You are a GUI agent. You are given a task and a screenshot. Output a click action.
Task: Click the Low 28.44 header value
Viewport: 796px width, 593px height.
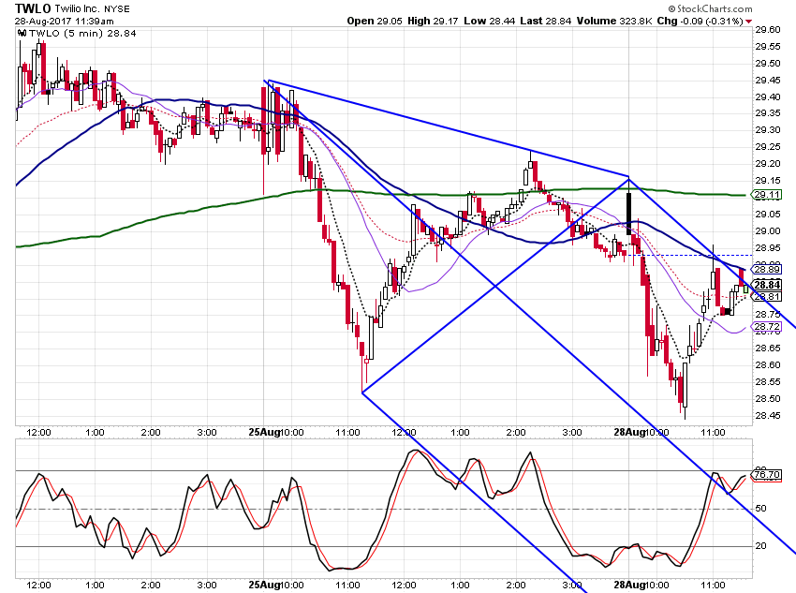490,22
